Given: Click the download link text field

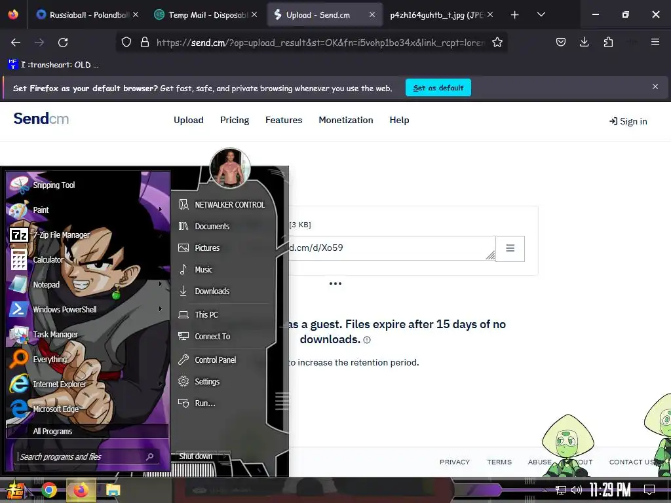Looking at the screenshot, I should point(392,248).
